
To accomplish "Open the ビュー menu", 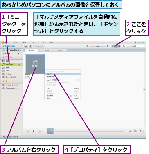I will point(33,42).
